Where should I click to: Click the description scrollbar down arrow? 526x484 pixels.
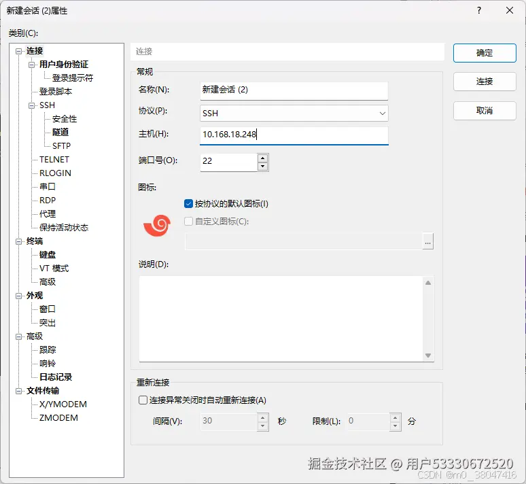[x=428, y=355]
